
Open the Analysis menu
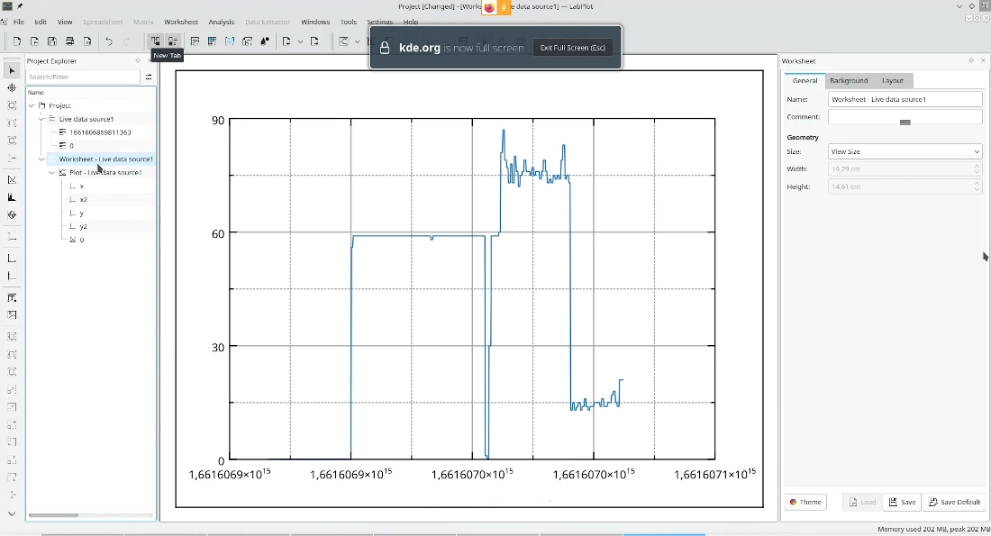coord(221,22)
